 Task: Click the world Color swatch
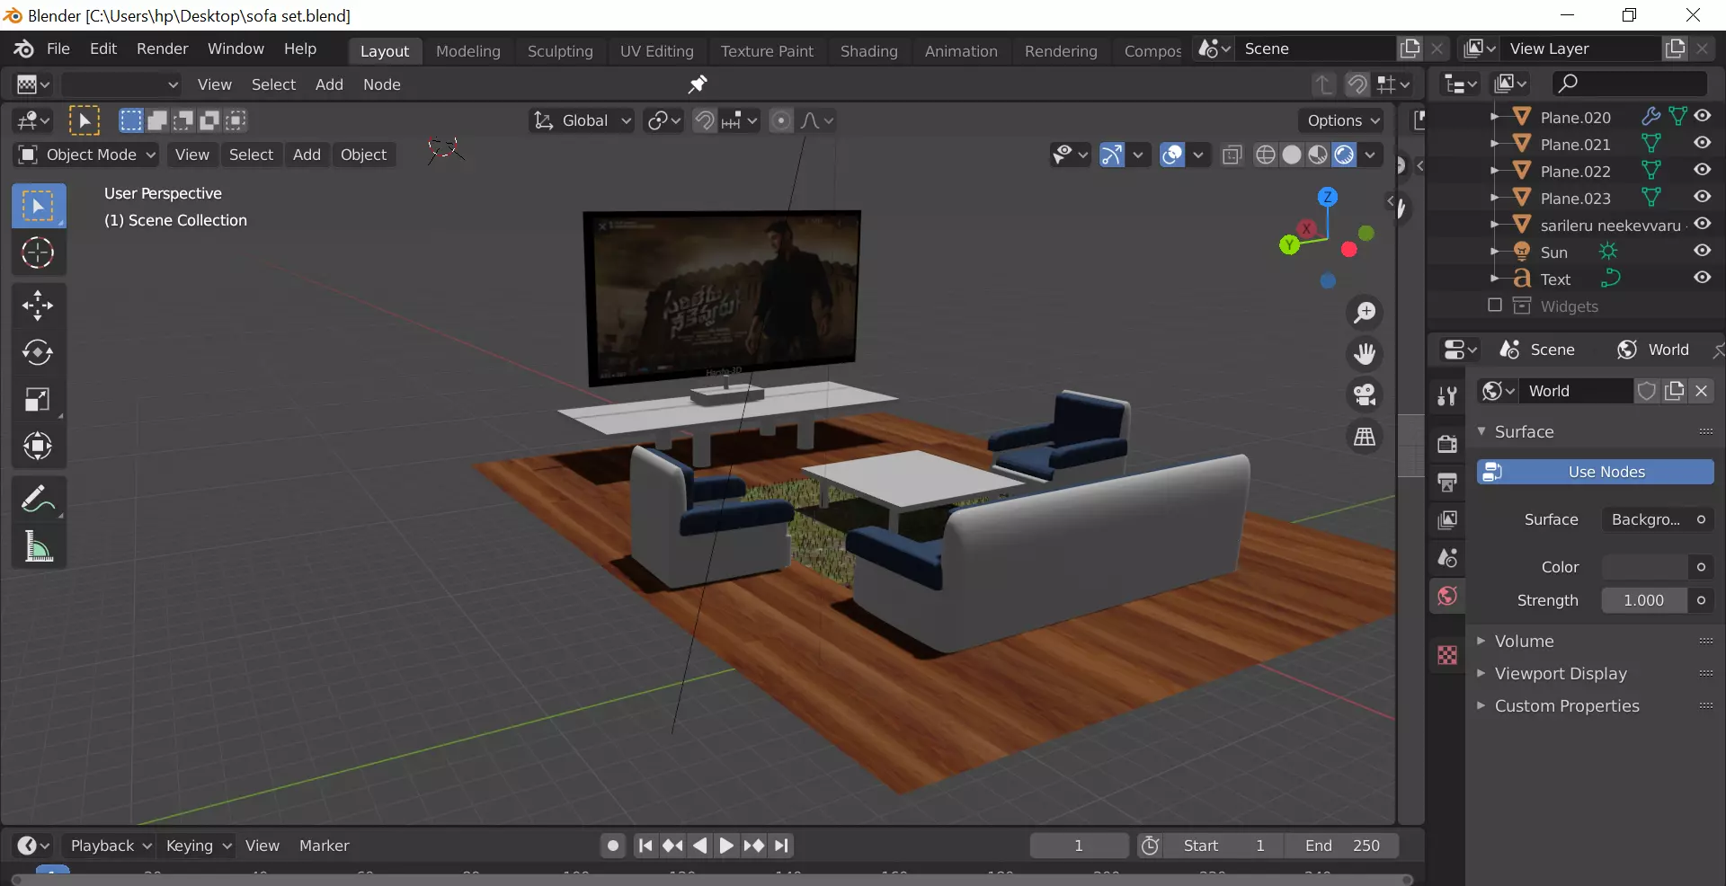(x=1644, y=567)
